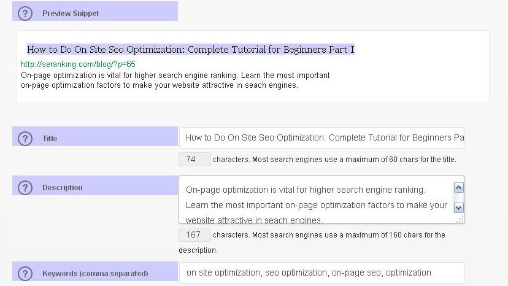
Task: Focus the Keywords input field
Action: 321,272
